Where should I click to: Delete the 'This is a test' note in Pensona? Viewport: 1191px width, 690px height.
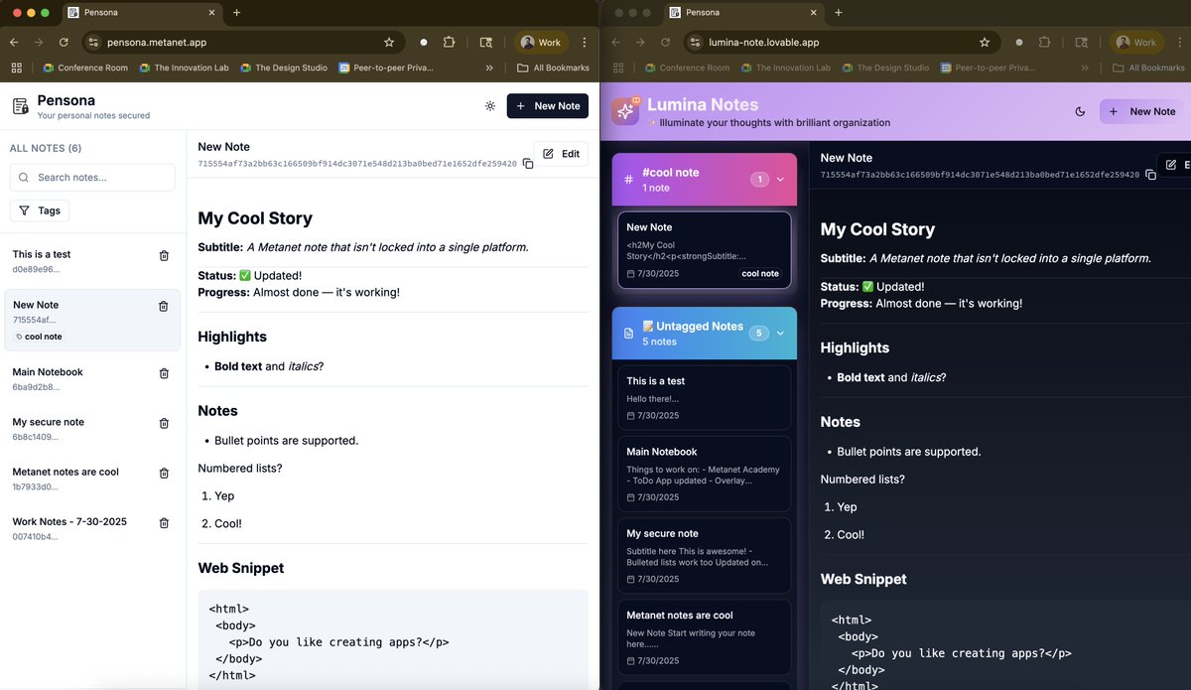[x=164, y=256]
